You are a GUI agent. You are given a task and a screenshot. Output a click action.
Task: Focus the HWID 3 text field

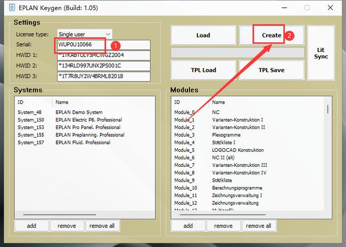pos(104,76)
